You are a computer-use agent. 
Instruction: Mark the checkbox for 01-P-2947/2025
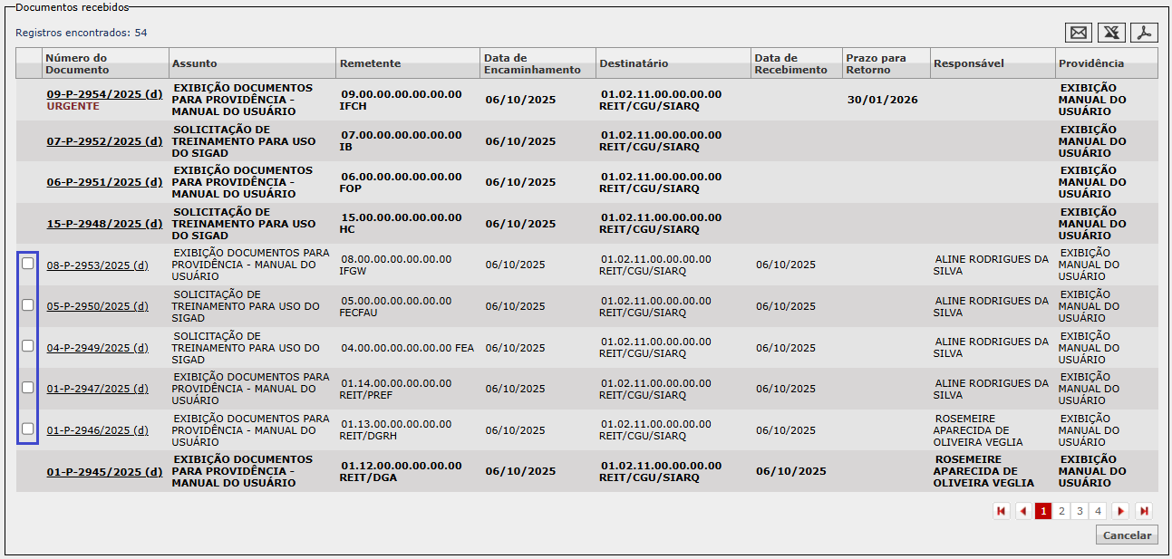point(28,387)
